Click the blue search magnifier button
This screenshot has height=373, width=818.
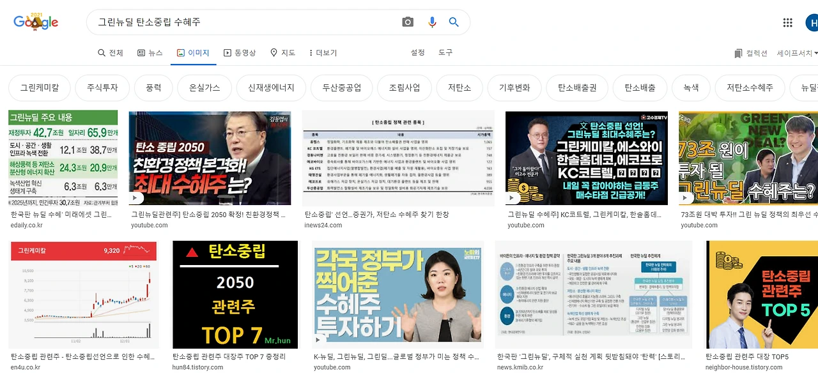tap(454, 22)
